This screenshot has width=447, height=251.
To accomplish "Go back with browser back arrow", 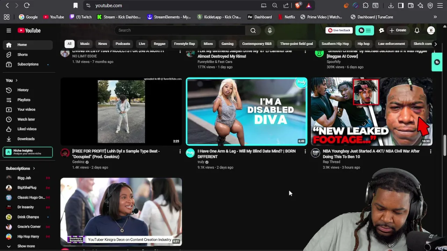I will (7, 5).
